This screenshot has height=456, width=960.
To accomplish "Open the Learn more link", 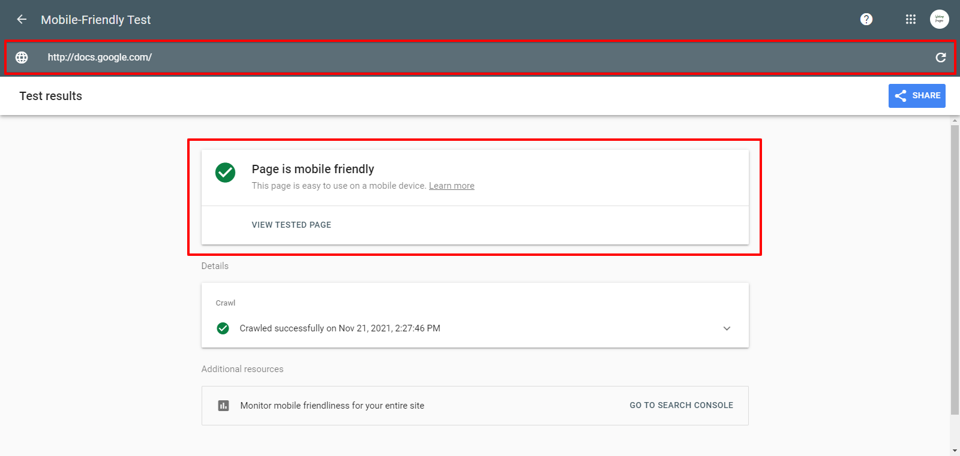I will pyautogui.click(x=452, y=186).
